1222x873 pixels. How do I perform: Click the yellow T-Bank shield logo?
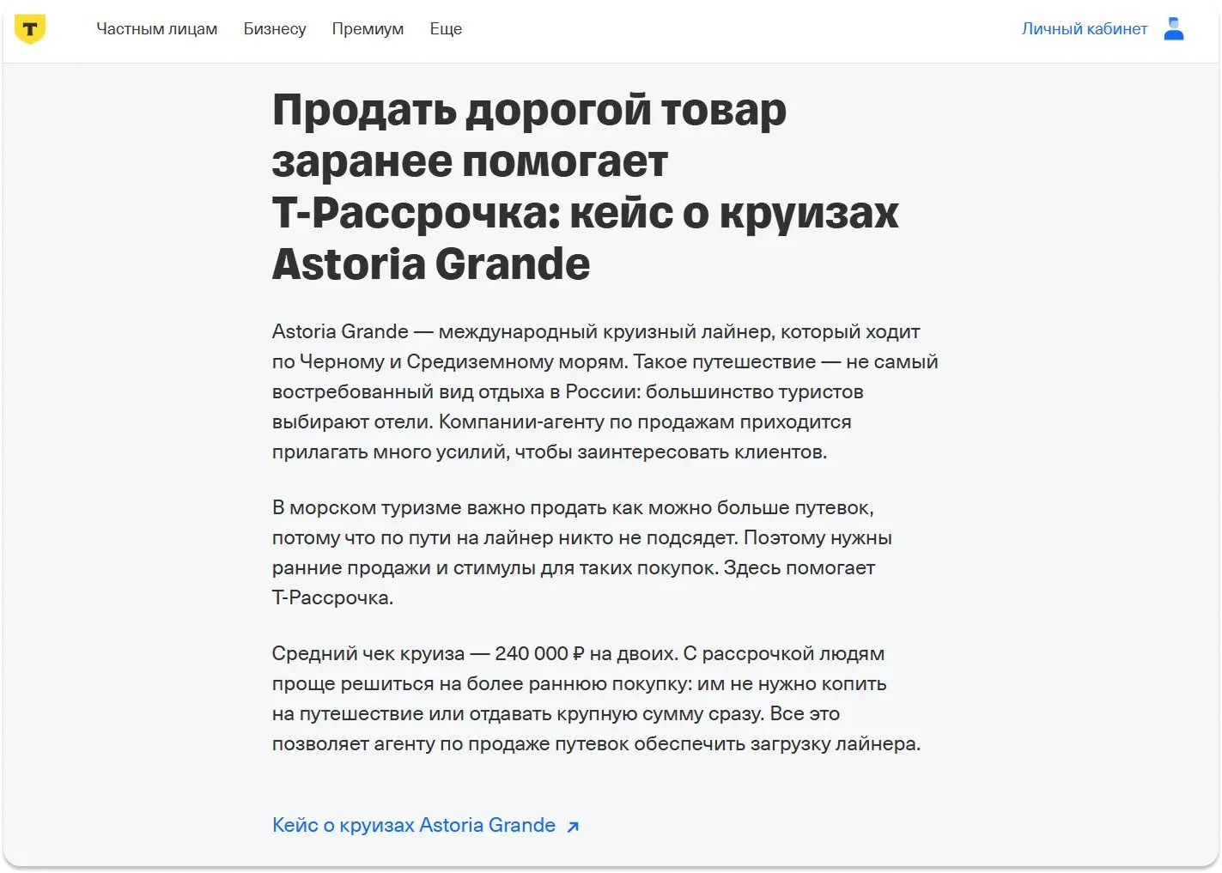[x=30, y=29]
